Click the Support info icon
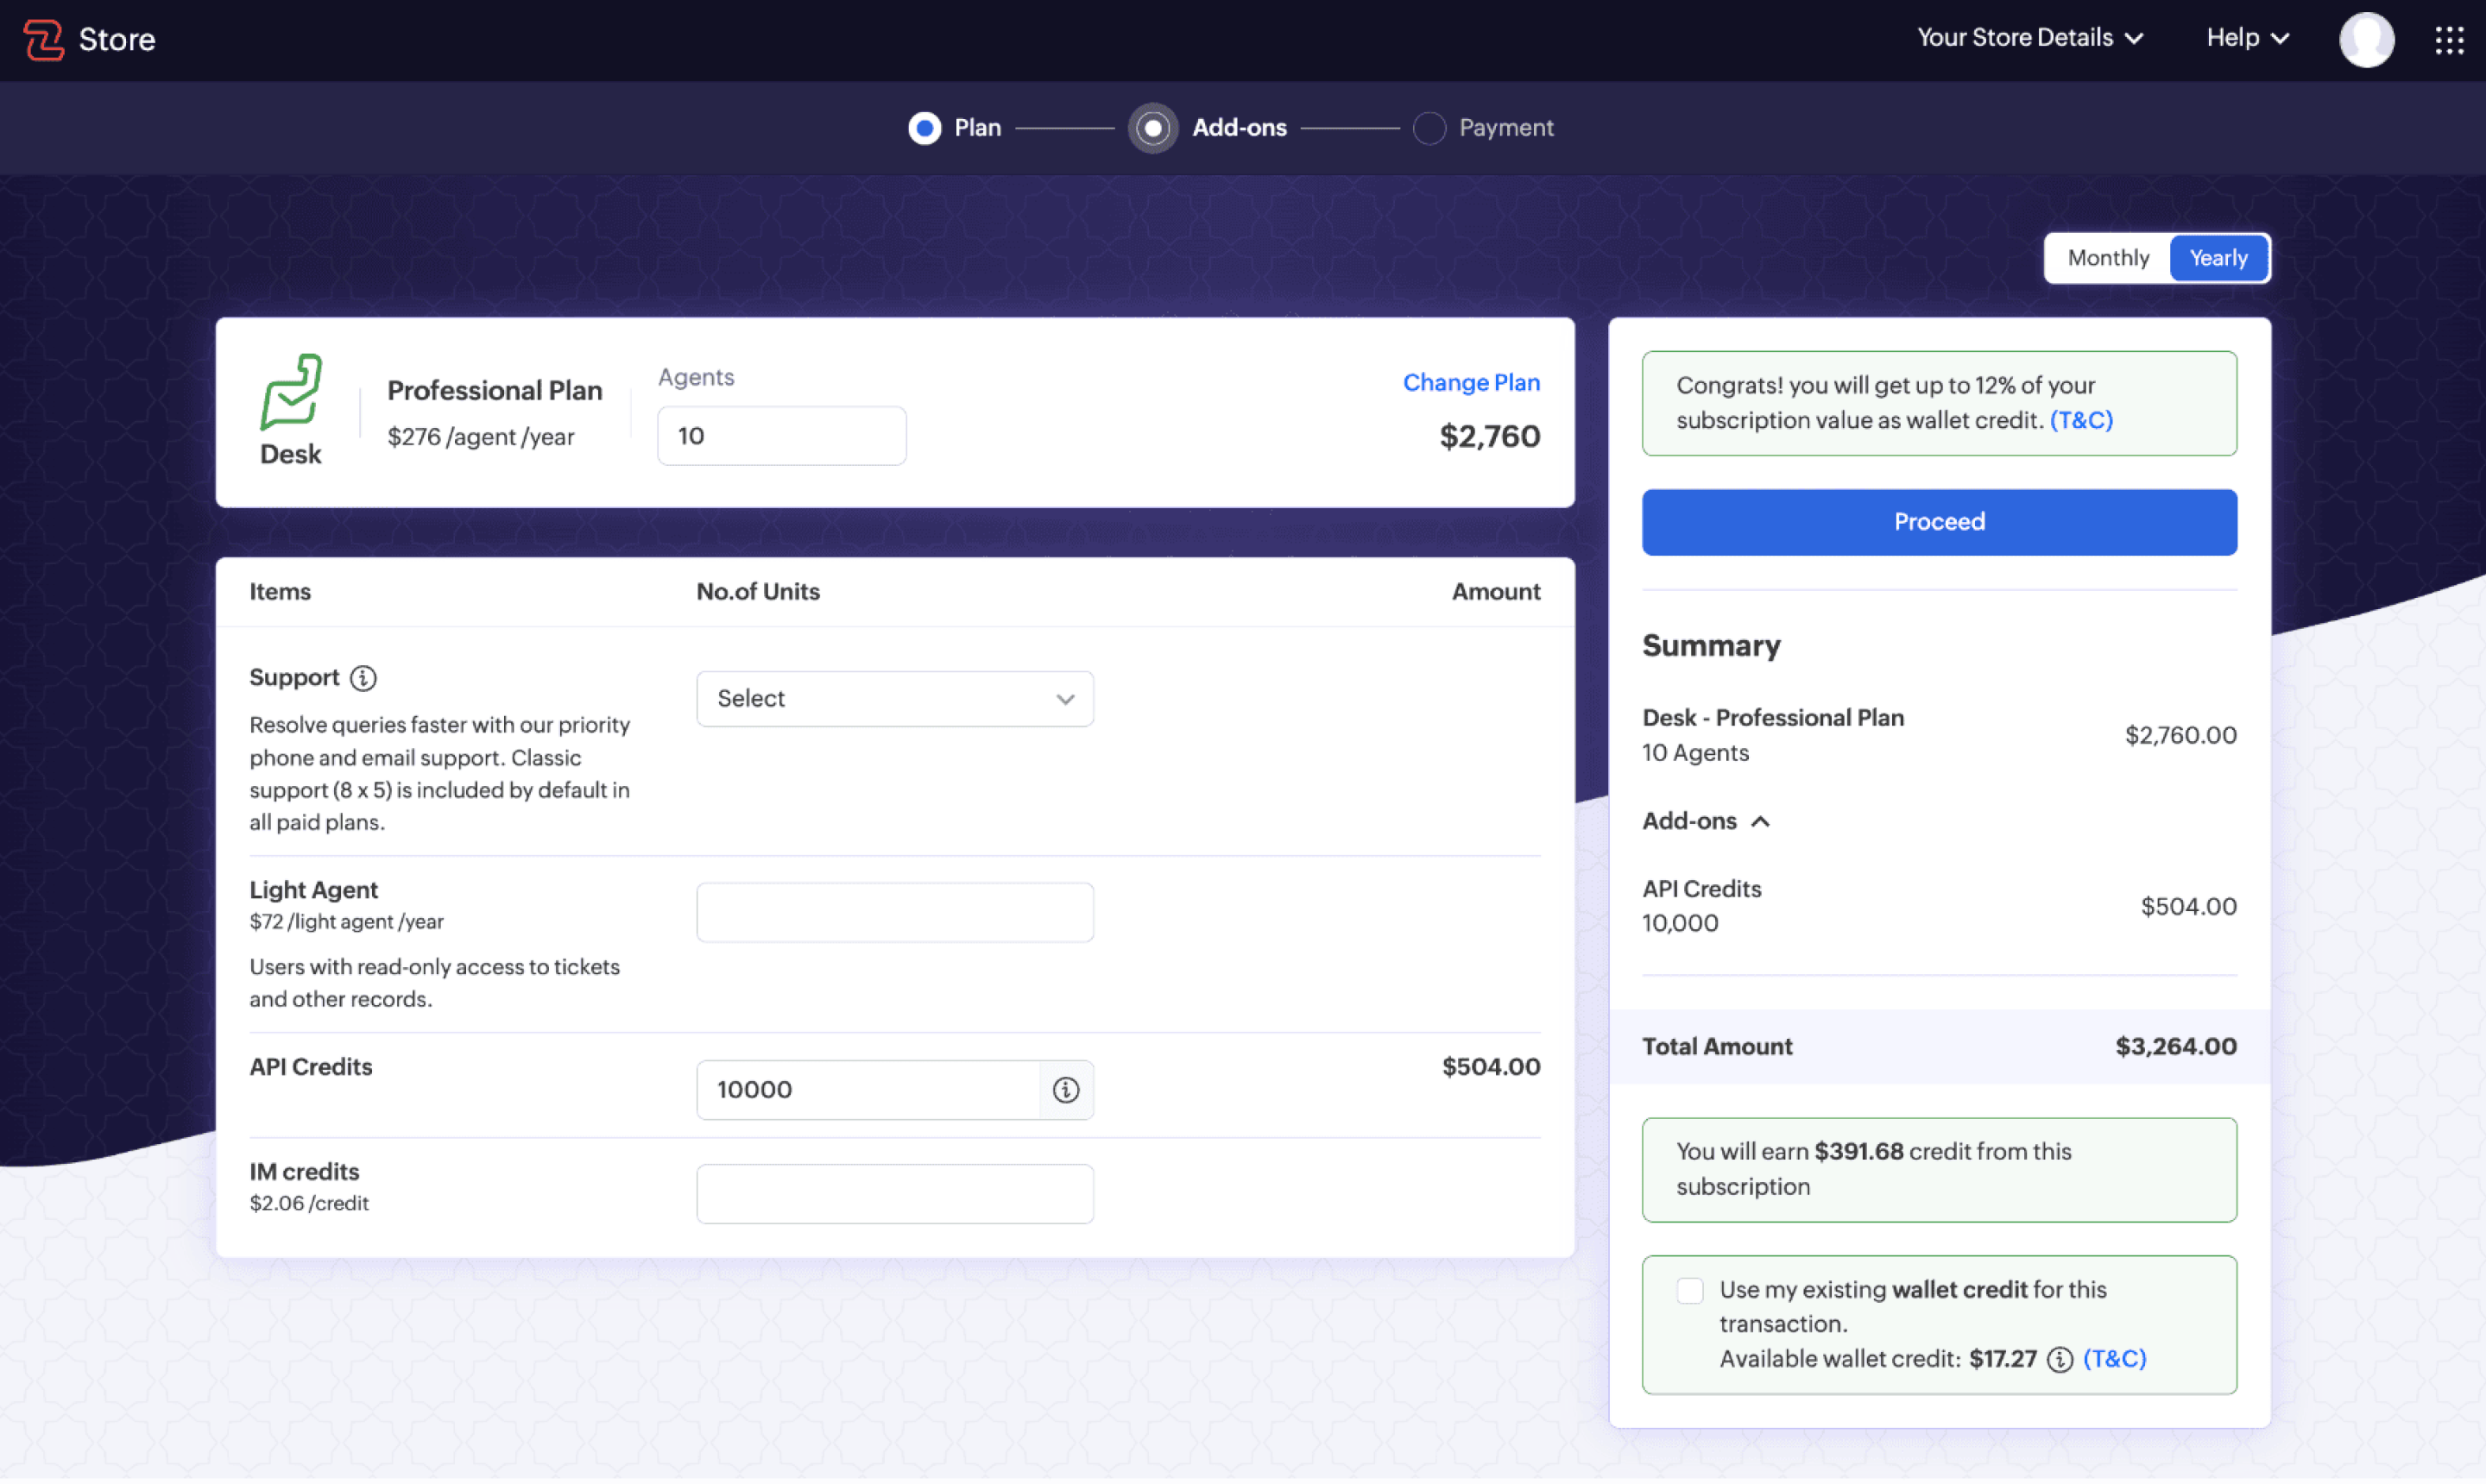The height and width of the screenshot is (1484, 2486). 363,678
